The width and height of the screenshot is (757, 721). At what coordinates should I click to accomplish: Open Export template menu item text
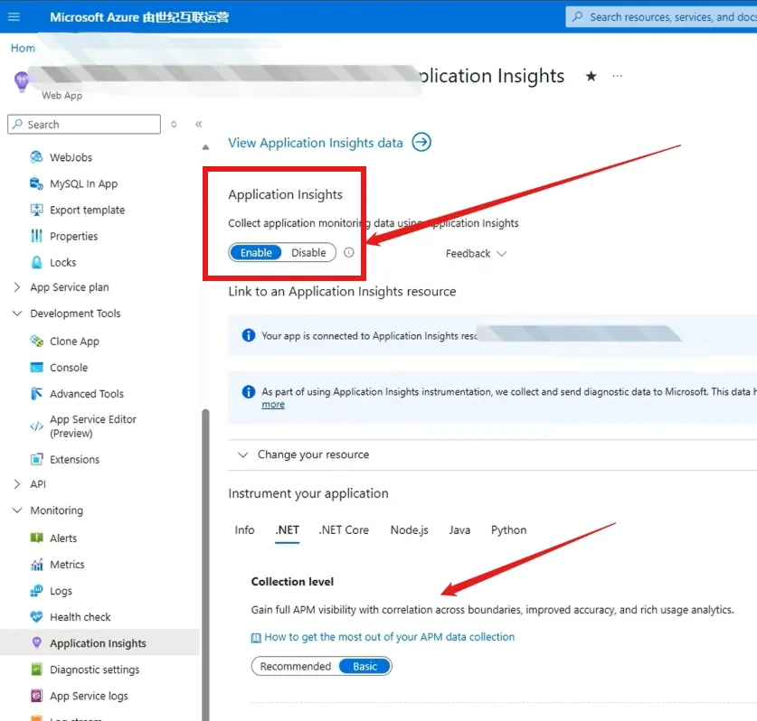(88, 210)
